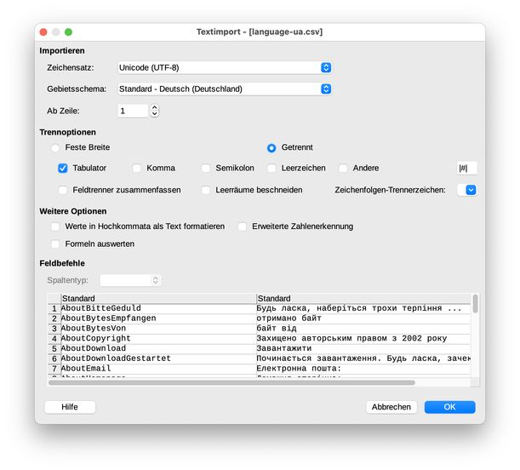Check the Andere separator option

tap(344, 169)
